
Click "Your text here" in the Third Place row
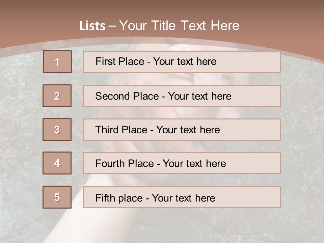[188, 130]
